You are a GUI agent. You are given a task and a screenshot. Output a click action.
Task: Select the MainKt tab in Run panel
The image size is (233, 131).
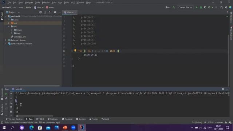click(19, 89)
